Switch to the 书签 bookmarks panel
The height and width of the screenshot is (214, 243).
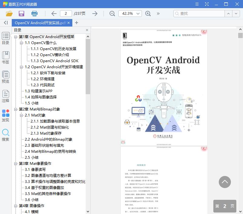coord(6,57)
